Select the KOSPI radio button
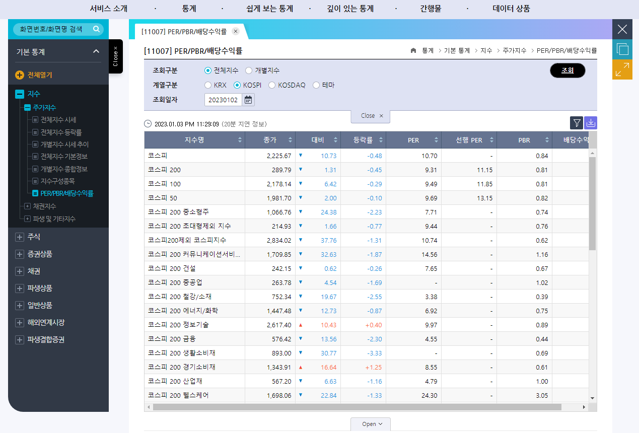The width and height of the screenshot is (639, 433). [x=237, y=85]
